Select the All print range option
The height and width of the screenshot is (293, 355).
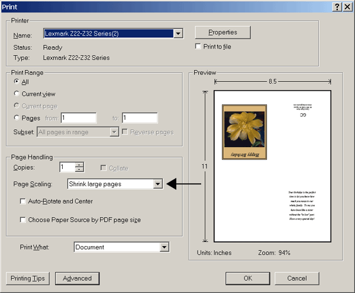coord(17,82)
